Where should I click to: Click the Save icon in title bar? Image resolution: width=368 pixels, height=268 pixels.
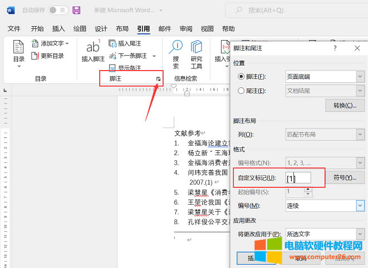pyautogui.click(x=76, y=10)
